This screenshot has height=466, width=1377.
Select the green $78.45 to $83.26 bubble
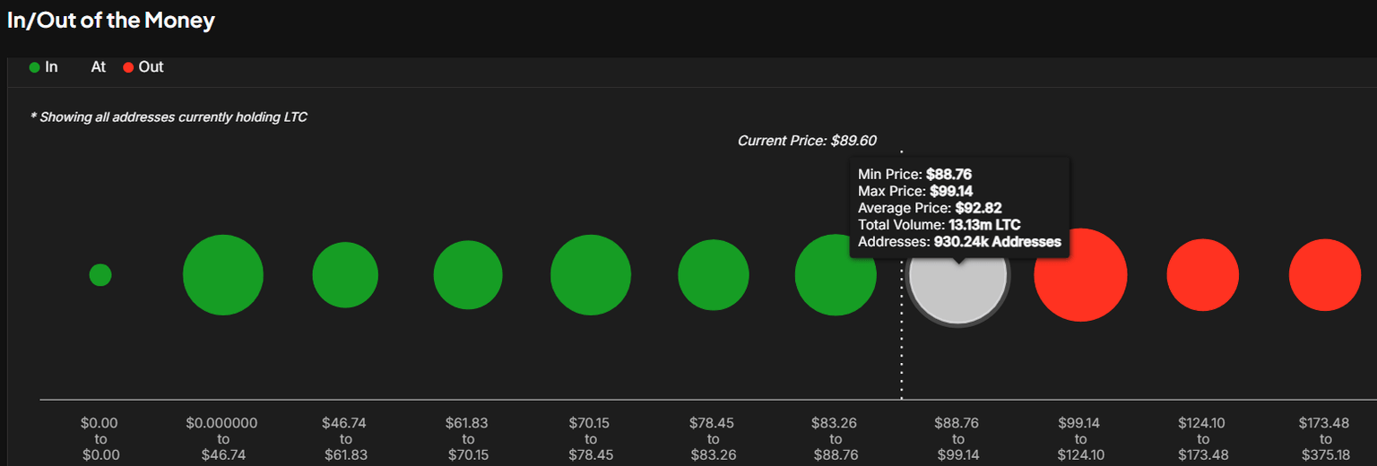(713, 275)
